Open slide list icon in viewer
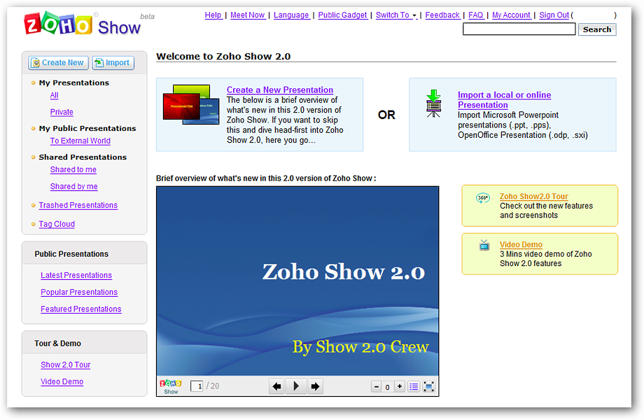 (414, 386)
